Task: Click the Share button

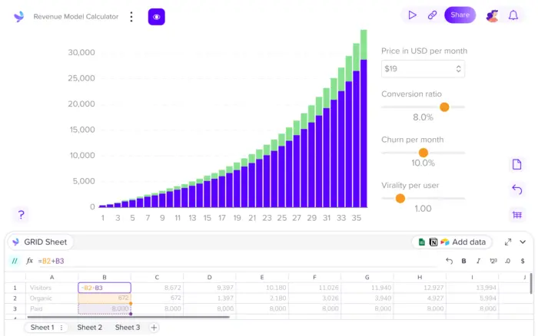Action: point(460,15)
